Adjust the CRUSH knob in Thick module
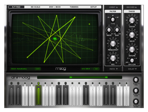148x112 pixels. pos(132,21)
